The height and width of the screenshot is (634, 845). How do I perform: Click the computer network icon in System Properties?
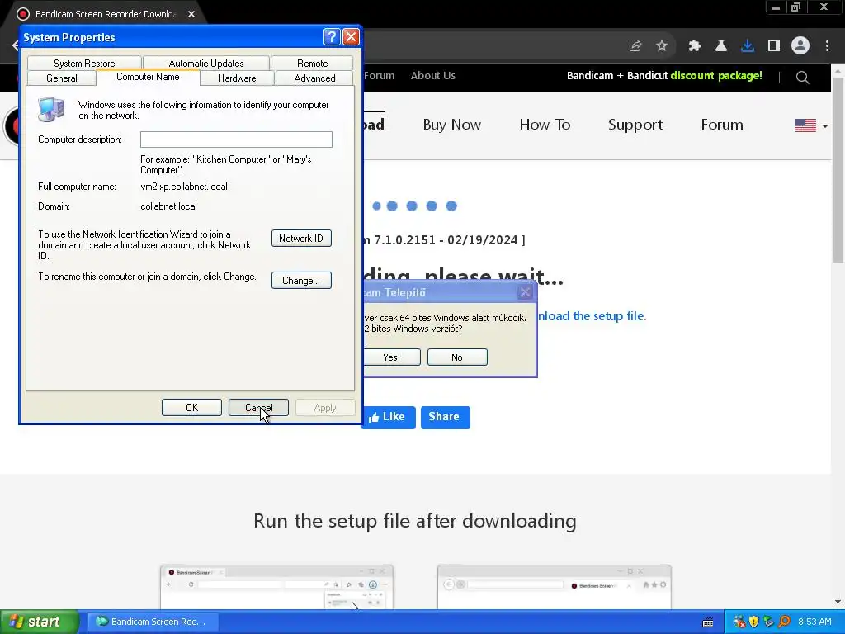point(51,109)
